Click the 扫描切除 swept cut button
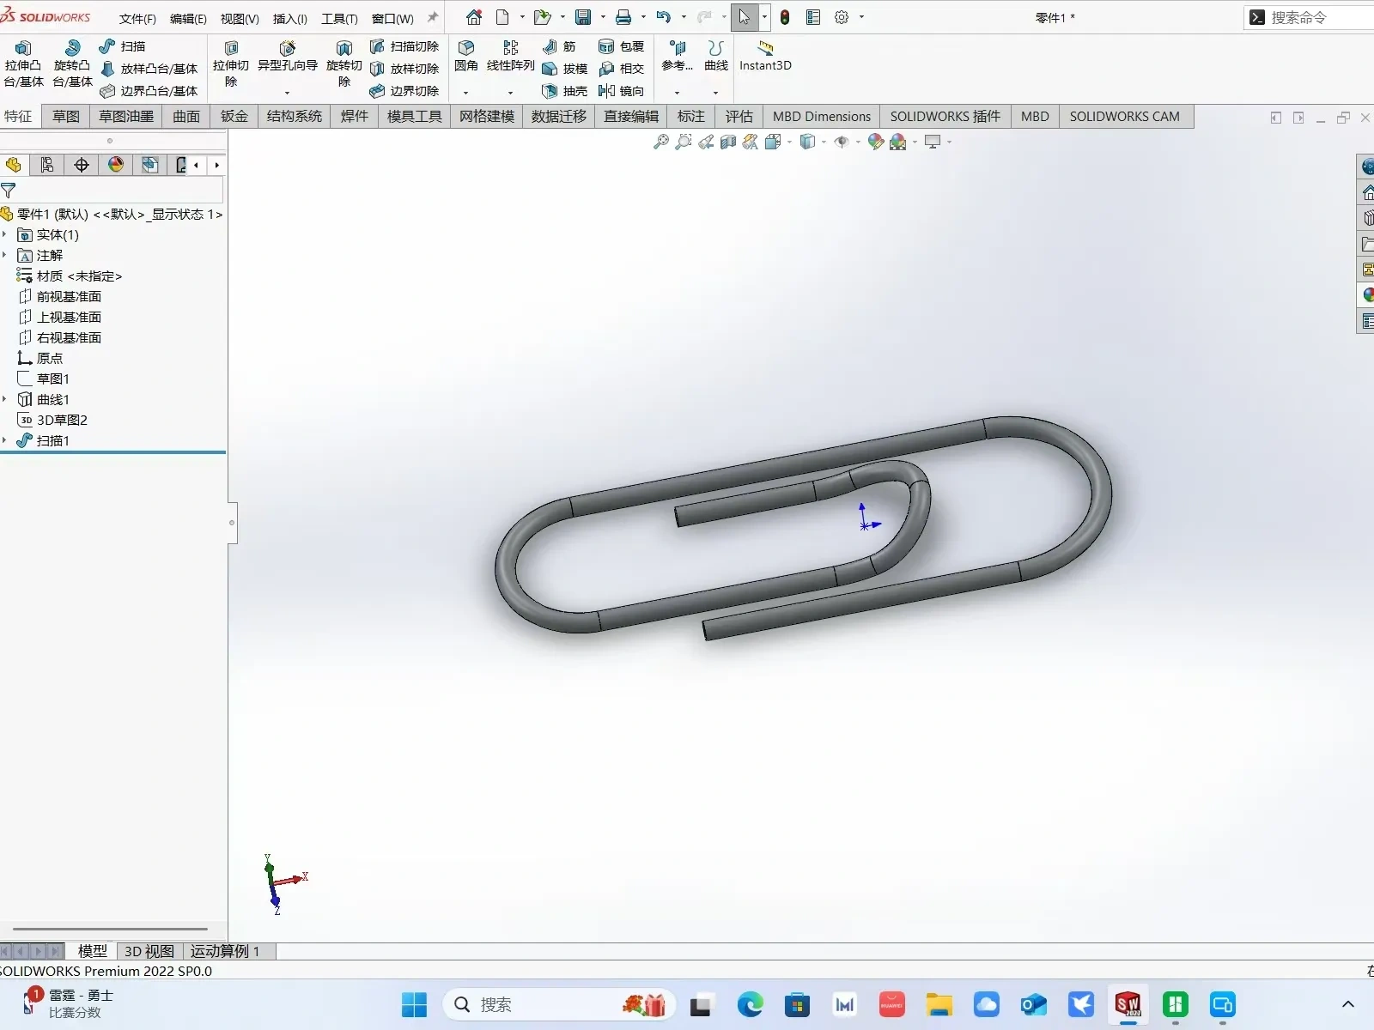Image resolution: width=1374 pixels, height=1030 pixels. pyautogui.click(x=404, y=46)
